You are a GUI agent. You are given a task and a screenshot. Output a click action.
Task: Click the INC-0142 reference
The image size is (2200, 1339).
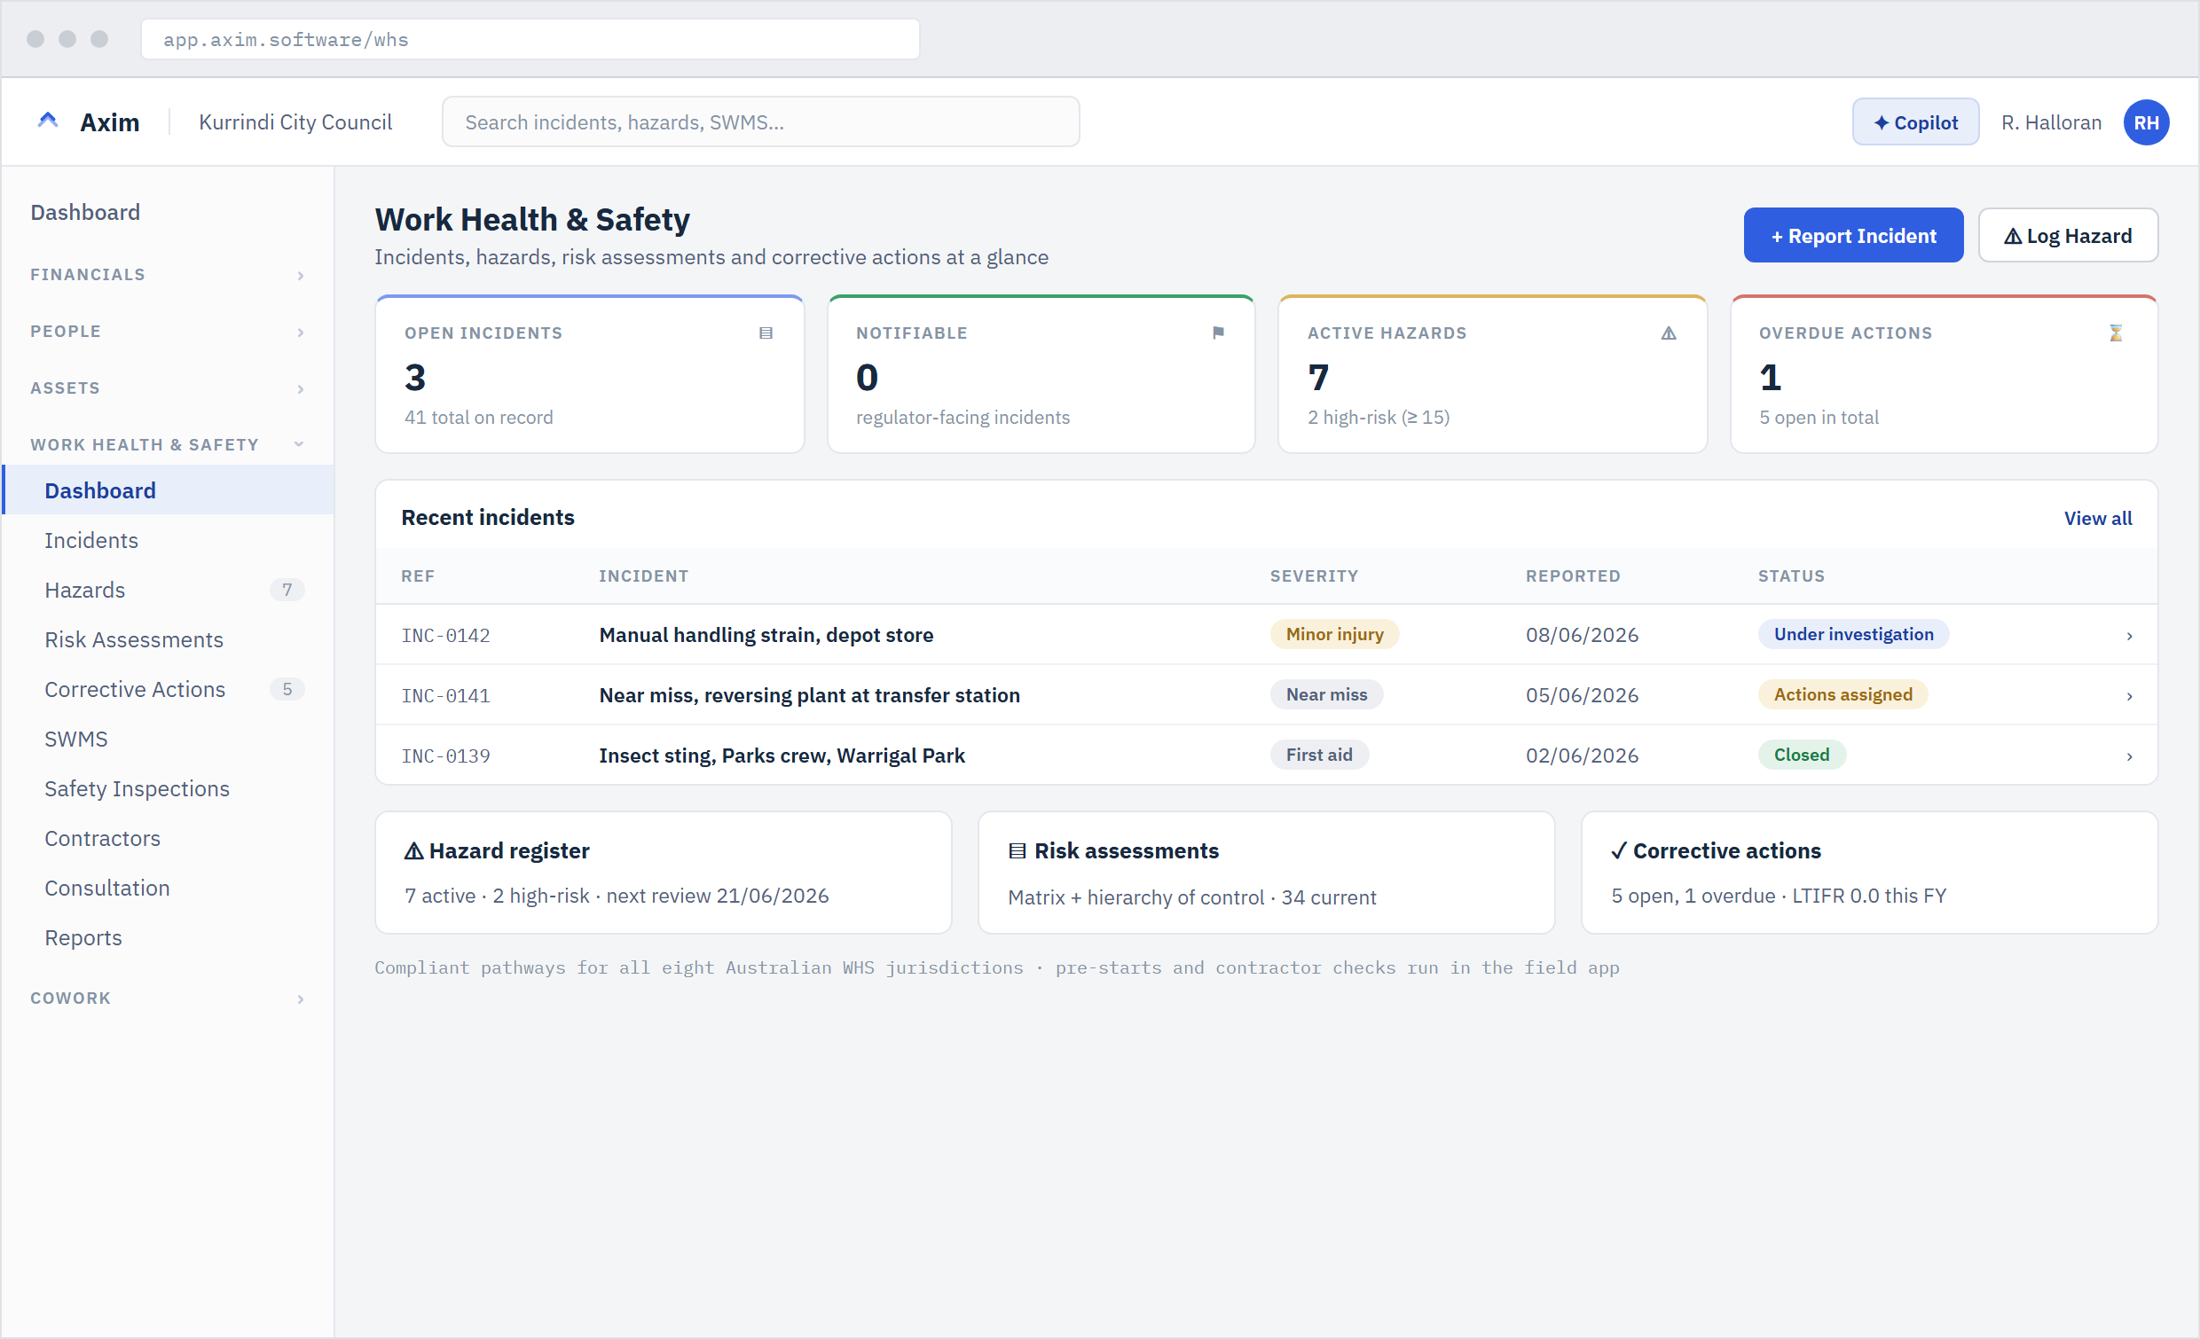point(445,636)
